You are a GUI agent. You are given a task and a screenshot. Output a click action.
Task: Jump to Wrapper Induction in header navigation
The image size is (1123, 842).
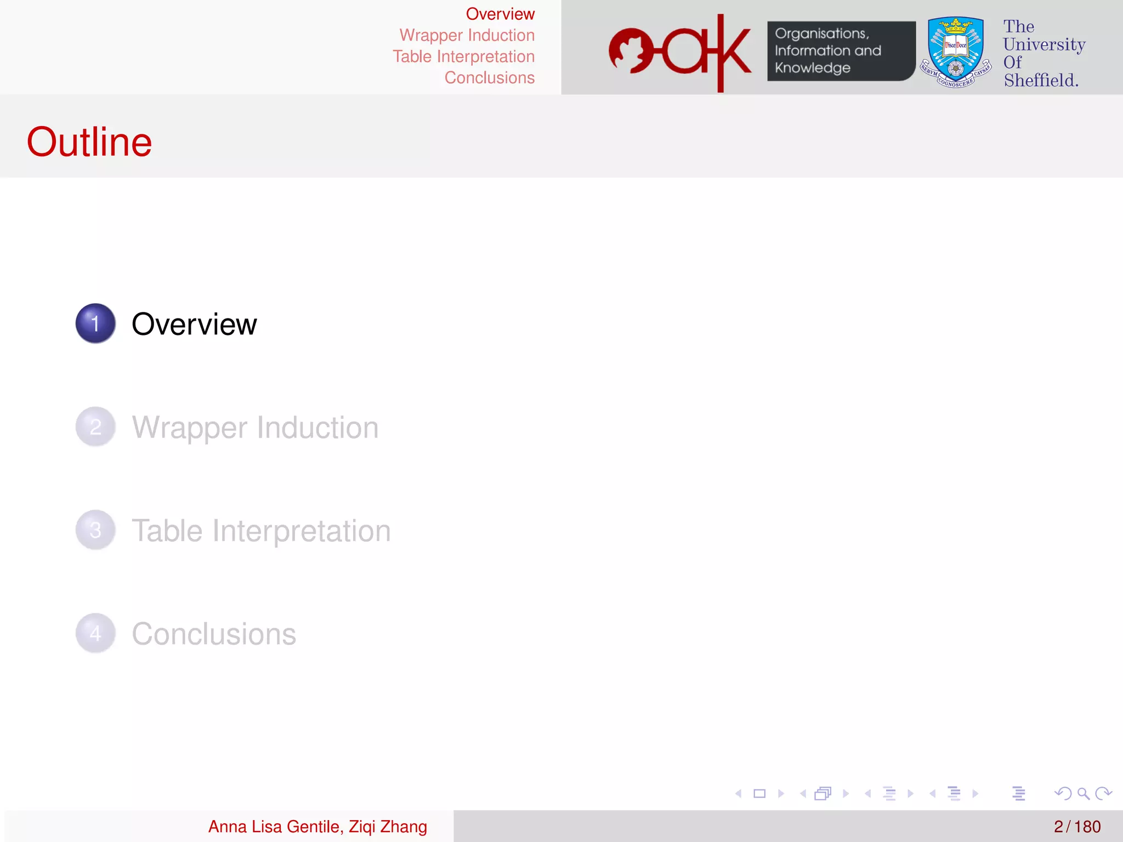click(467, 35)
